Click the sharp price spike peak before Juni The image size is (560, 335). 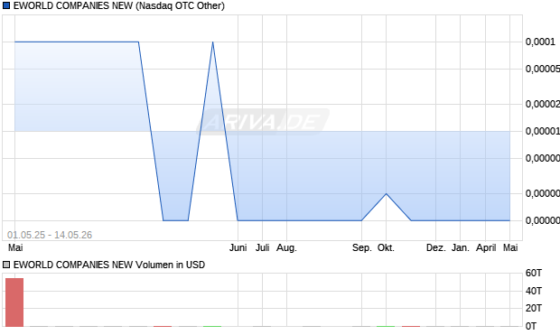[213, 42]
